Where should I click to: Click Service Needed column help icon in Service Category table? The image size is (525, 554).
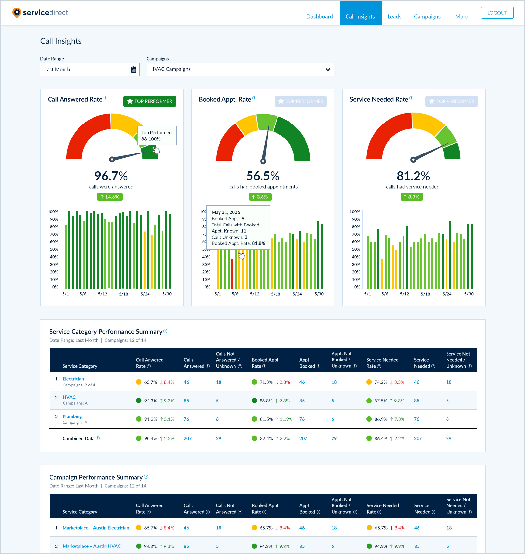tap(433, 366)
